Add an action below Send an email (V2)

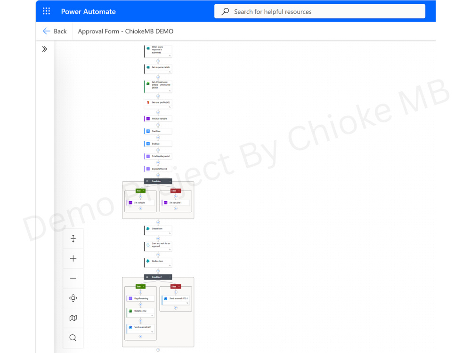[x=140, y=337]
